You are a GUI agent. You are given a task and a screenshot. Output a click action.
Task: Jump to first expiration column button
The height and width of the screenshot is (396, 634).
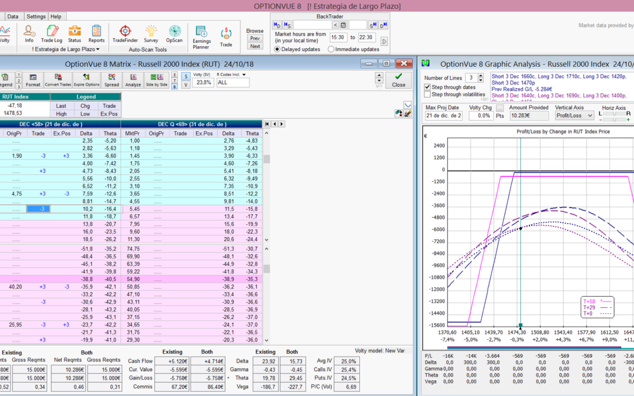coord(267,124)
